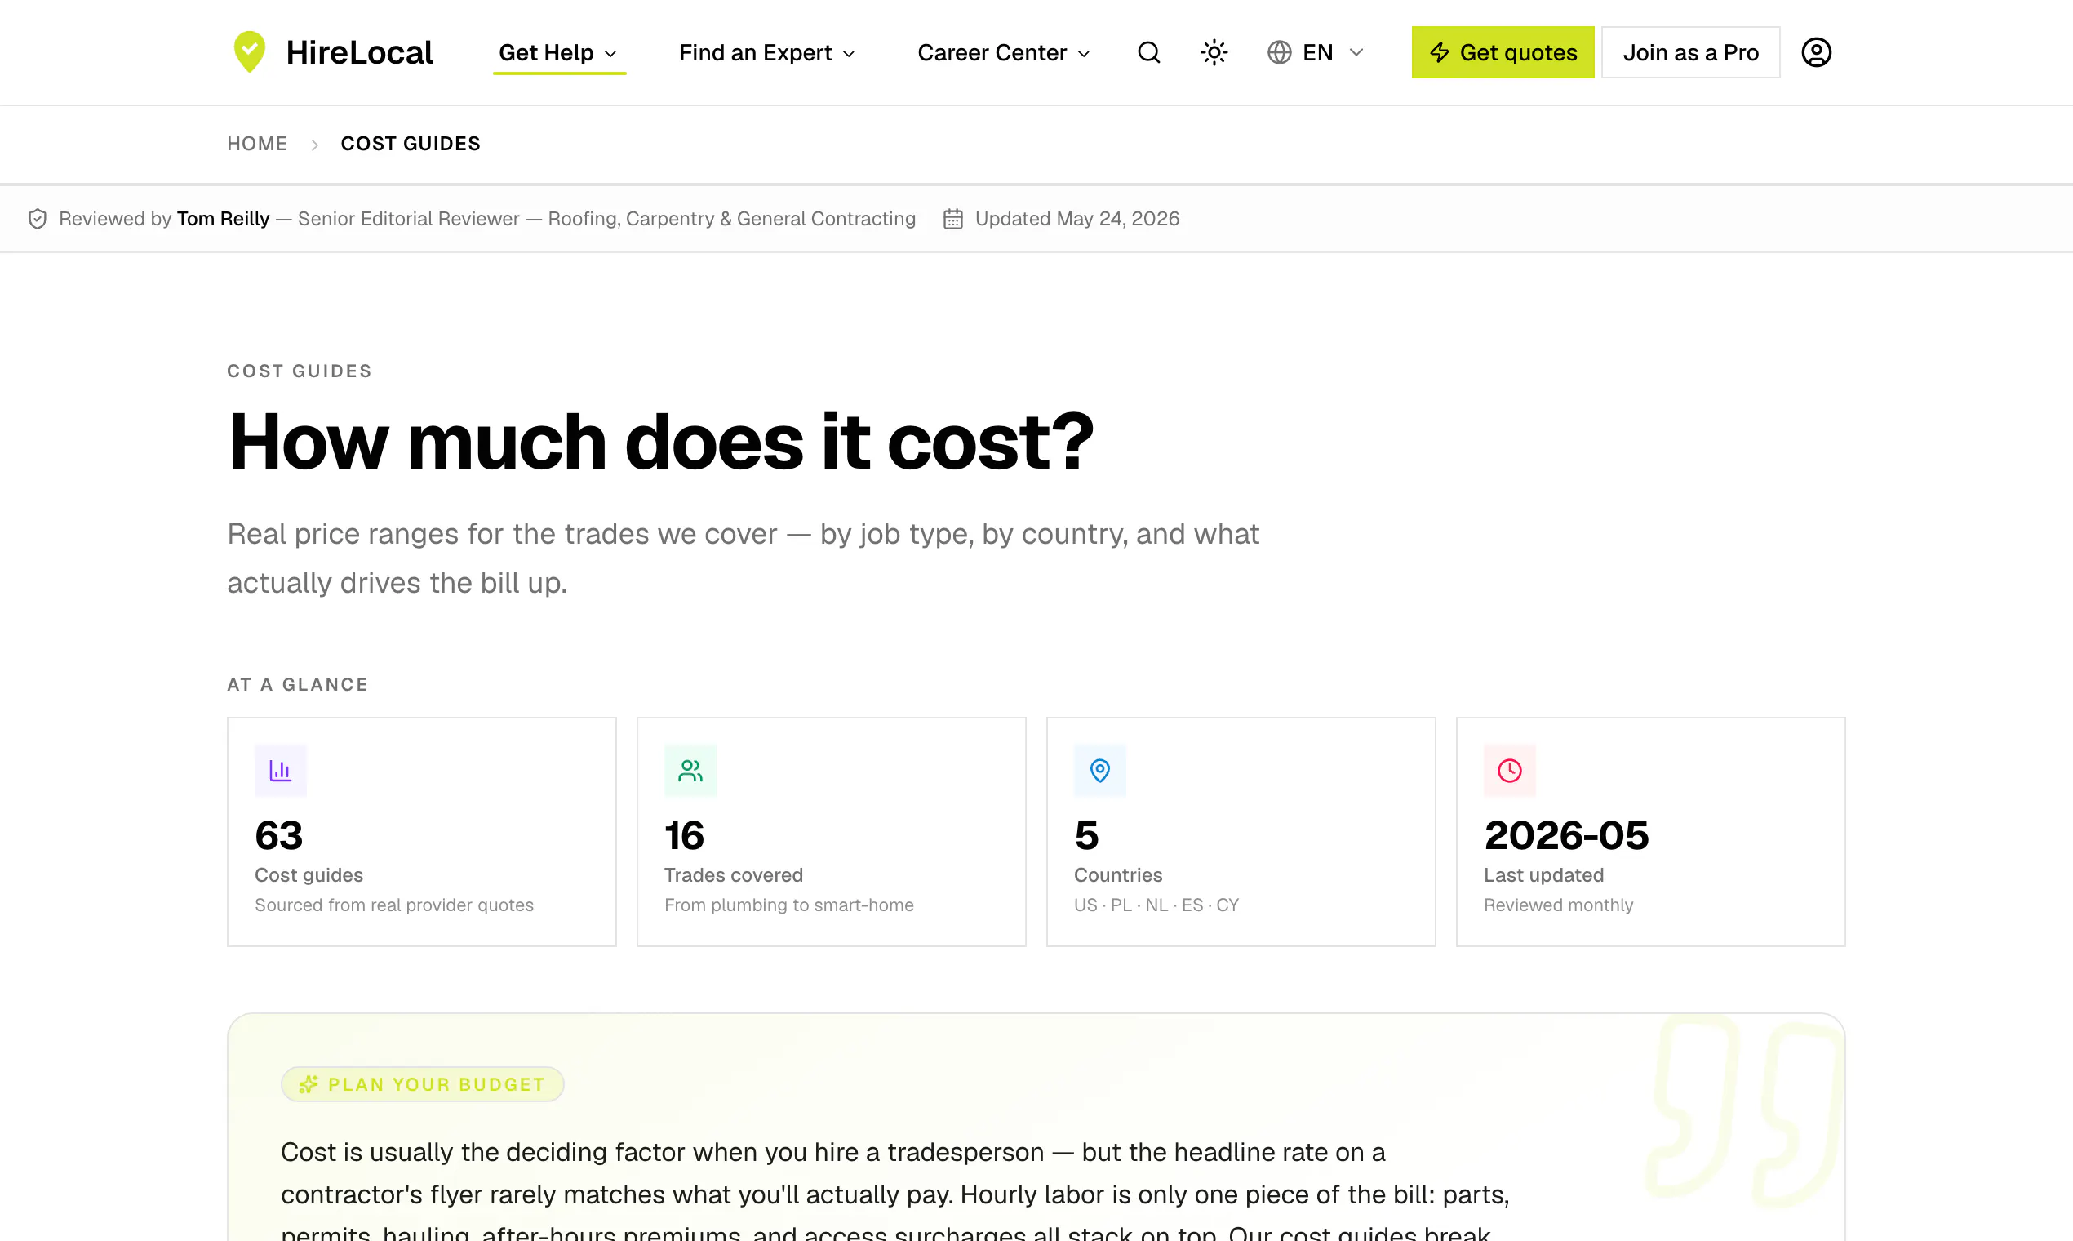Click the people icon on Trades covered card

(x=690, y=770)
